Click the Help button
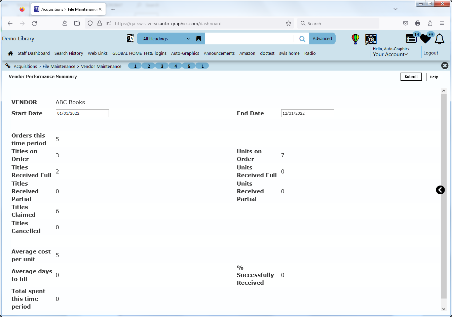The width and height of the screenshot is (452, 317). [434, 77]
